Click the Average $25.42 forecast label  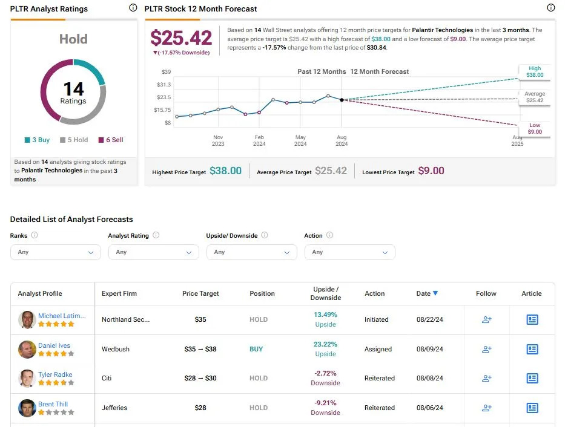535,97
